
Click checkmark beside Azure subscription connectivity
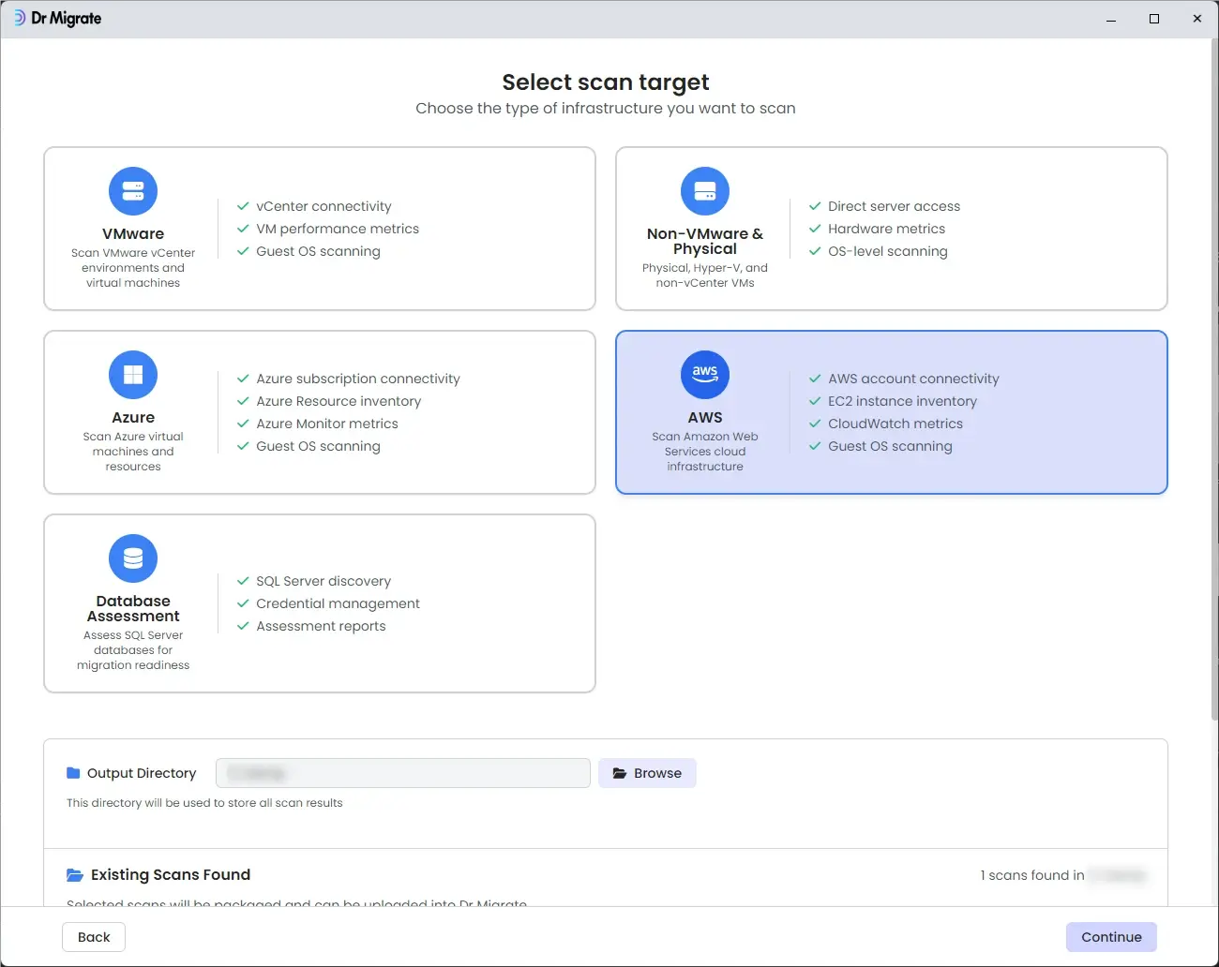pyautogui.click(x=243, y=379)
